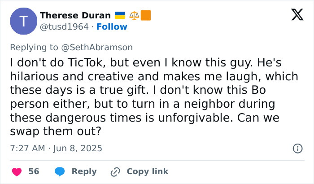Viewport: 314px width, 184px height.
Task: Click the Ukraine flag emoji
Action: point(121,16)
